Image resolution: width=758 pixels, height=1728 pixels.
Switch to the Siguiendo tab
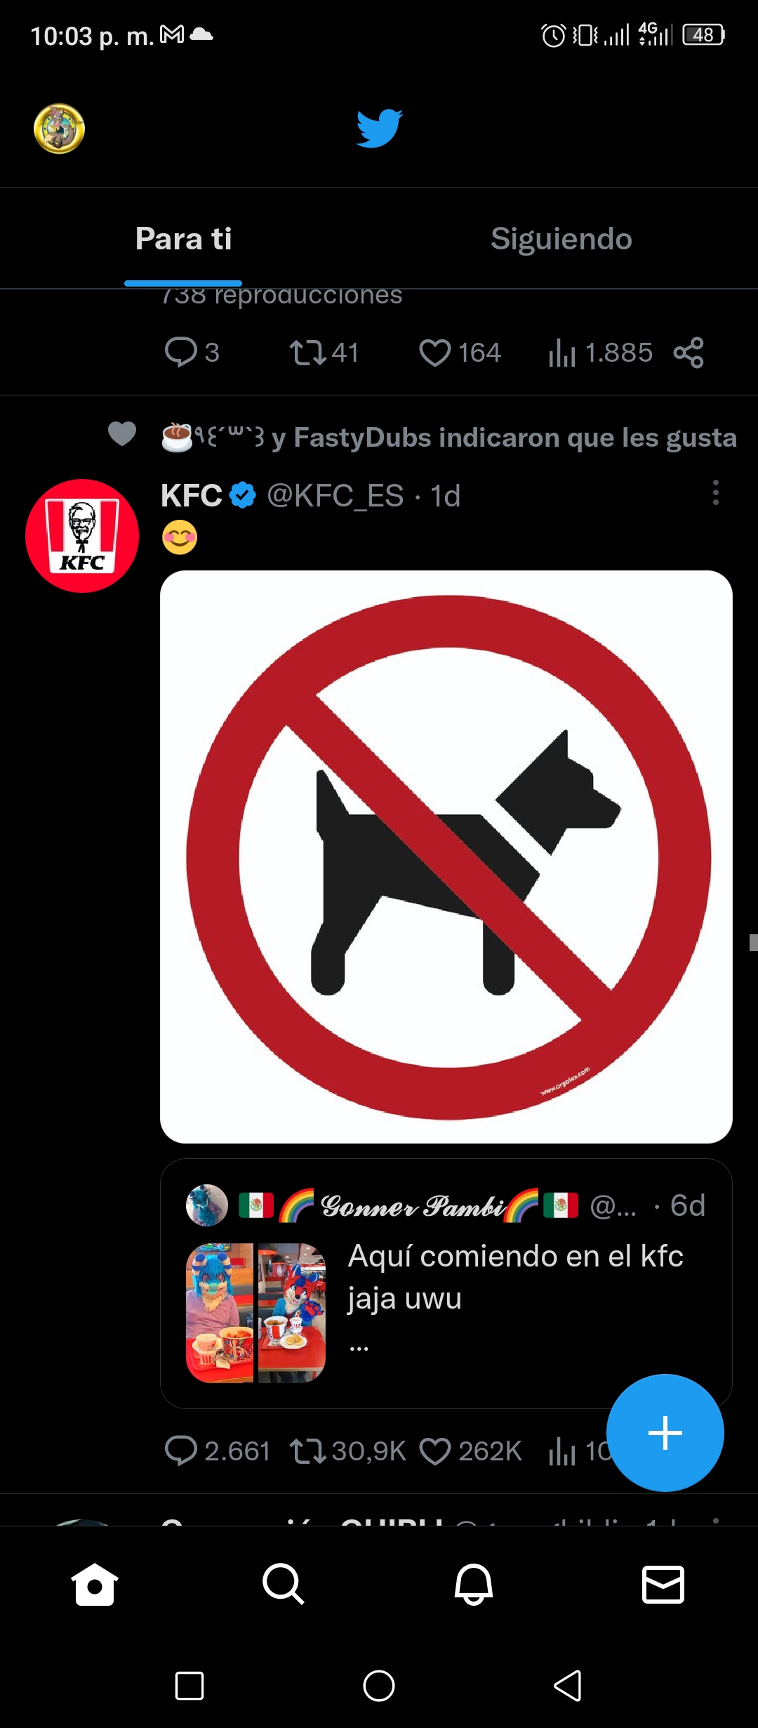[561, 239]
